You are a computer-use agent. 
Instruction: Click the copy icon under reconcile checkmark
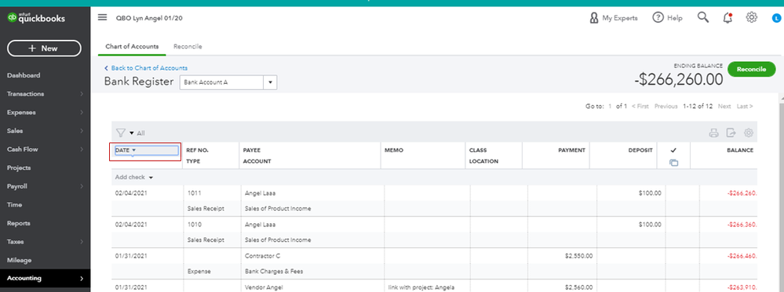(673, 163)
